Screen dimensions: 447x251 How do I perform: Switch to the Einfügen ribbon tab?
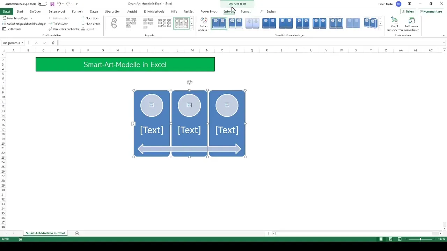[36, 12]
